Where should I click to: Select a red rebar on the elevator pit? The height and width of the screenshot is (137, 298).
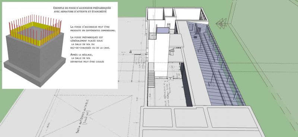[37, 39]
